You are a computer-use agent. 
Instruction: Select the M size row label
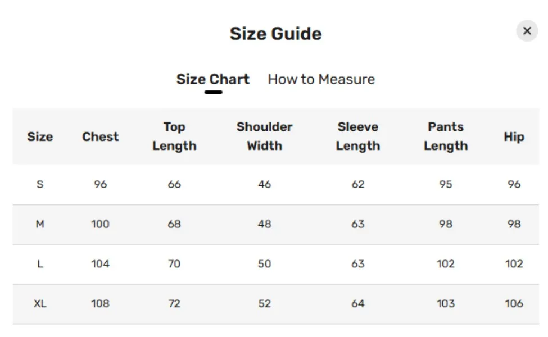pyautogui.click(x=40, y=224)
